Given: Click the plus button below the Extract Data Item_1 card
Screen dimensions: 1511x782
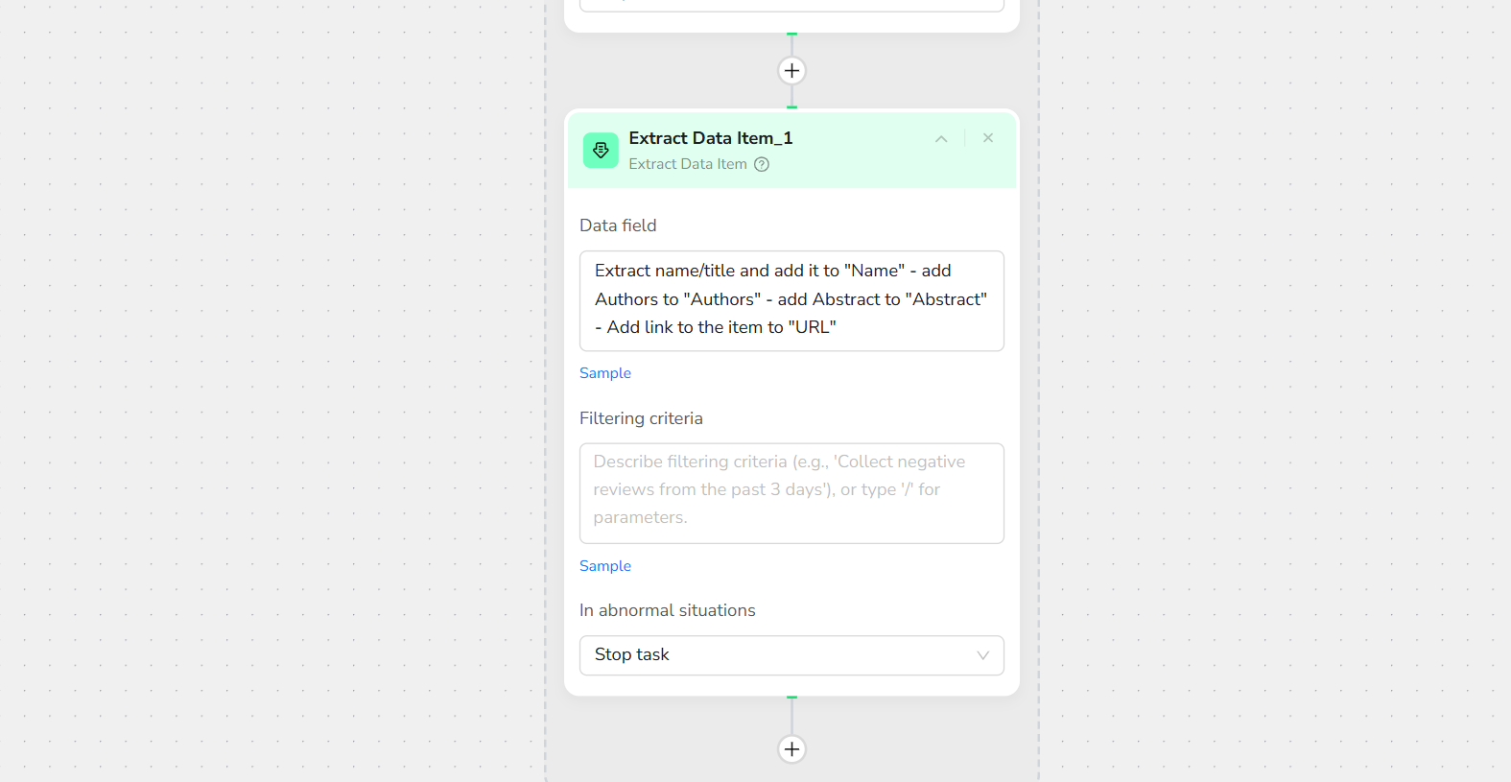Looking at the screenshot, I should tap(791, 749).
